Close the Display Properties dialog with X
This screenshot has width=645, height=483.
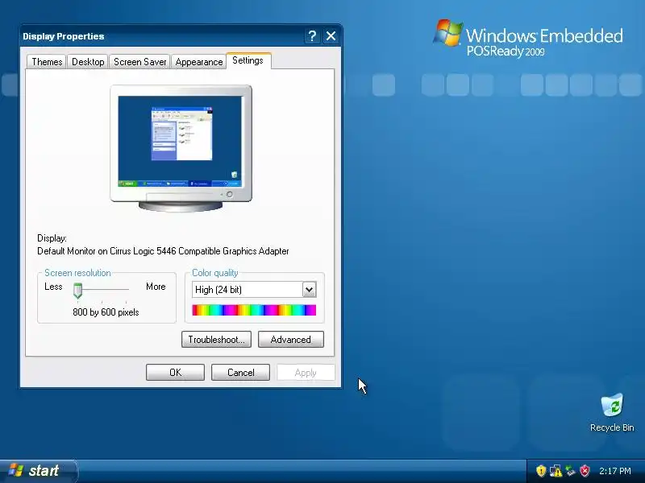tap(331, 36)
